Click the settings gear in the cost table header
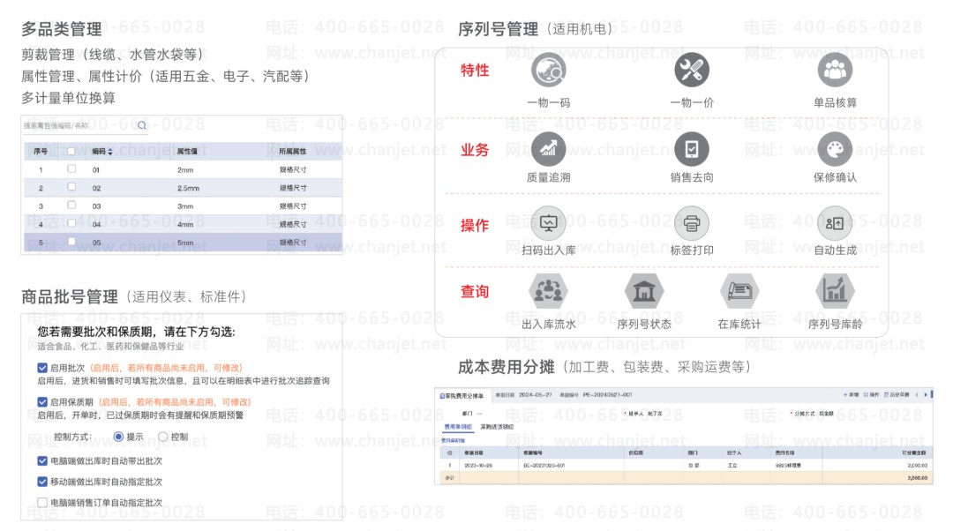Viewport: 953px width, 531px height. click(x=450, y=453)
